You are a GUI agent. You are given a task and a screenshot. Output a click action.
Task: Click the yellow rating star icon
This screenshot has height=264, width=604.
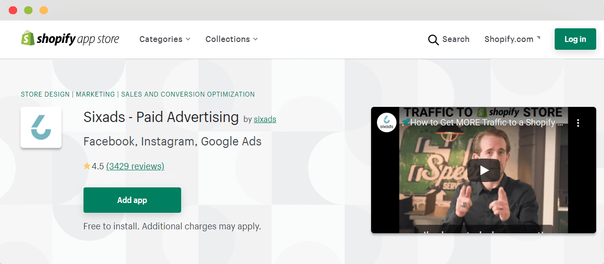87,166
